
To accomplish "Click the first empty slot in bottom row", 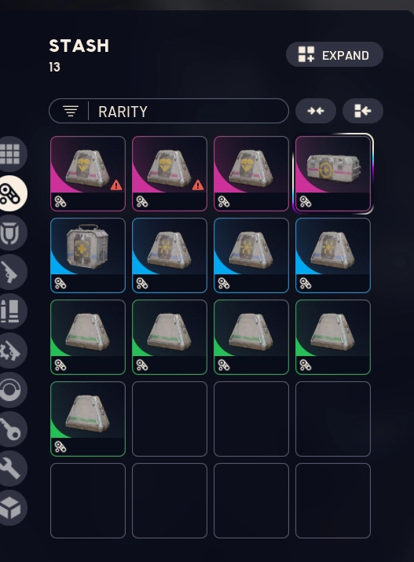I will tap(88, 501).
